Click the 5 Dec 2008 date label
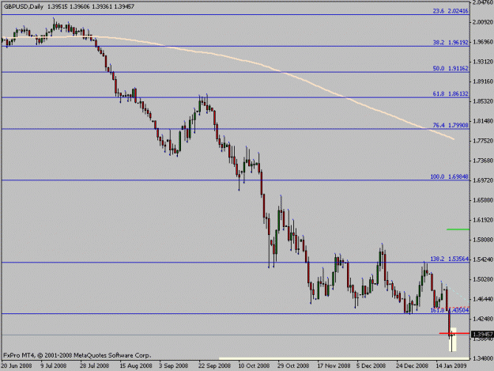The width and height of the screenshot is (494, 371). (371, 365)
